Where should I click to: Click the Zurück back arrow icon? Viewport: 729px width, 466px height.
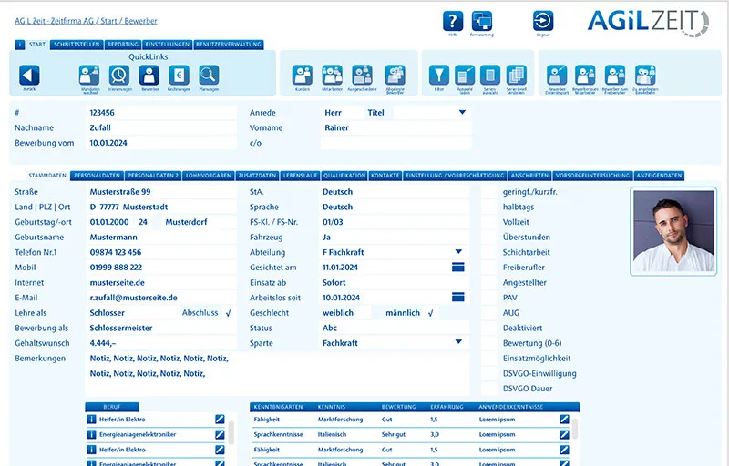[29, 76]
